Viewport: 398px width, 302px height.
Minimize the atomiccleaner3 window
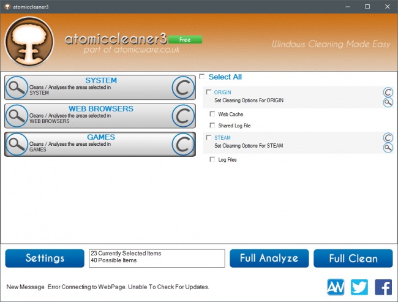click(348, 7)
